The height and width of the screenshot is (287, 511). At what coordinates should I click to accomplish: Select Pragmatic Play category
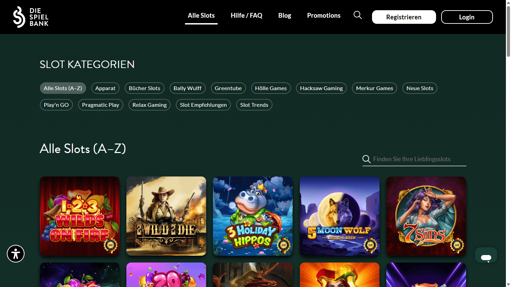coord(100,105)
